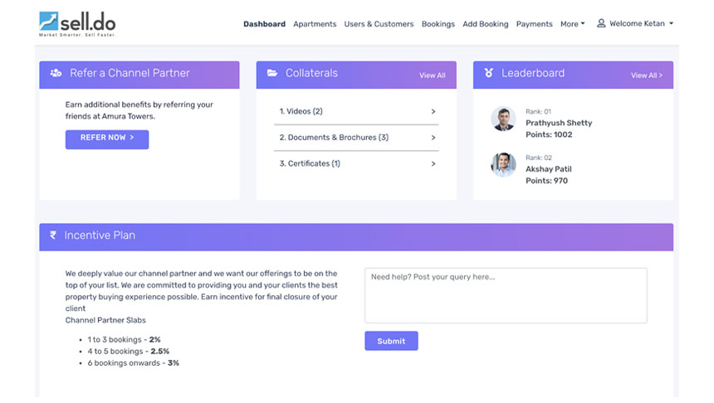Click the Leaderboard medal icon
Viewport: 714px width, 403px height.
[x=489, y=73]
